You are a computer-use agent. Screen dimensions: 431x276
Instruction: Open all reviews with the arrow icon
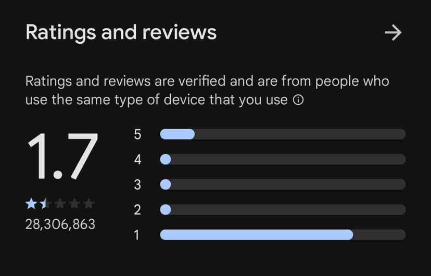[393, 33]
